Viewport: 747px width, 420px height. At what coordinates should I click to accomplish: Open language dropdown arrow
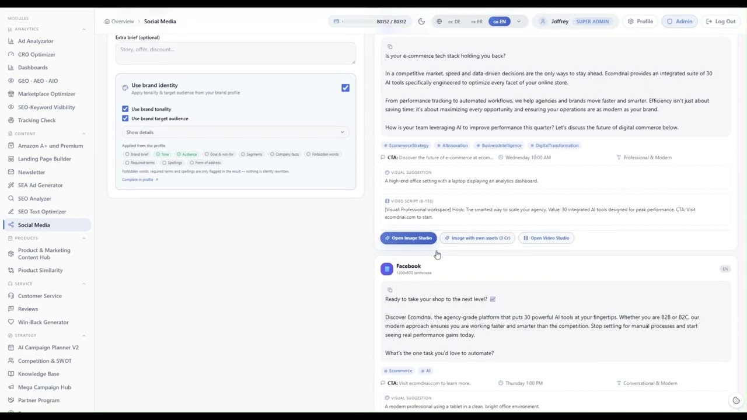click(x=518, y=22)
